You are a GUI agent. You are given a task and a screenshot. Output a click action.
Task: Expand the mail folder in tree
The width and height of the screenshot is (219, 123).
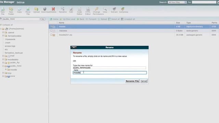(x=3, y=56)
